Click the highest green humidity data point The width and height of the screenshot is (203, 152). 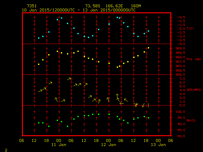pyautogui.click(x=109, y=114)
